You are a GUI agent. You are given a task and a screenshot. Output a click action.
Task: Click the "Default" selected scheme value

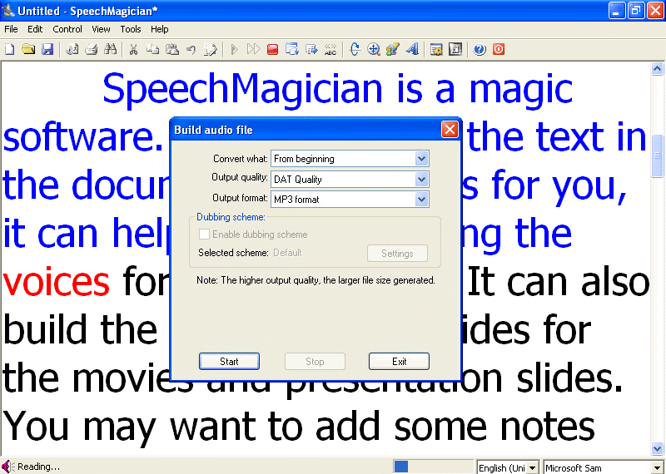tap(287, 253)
